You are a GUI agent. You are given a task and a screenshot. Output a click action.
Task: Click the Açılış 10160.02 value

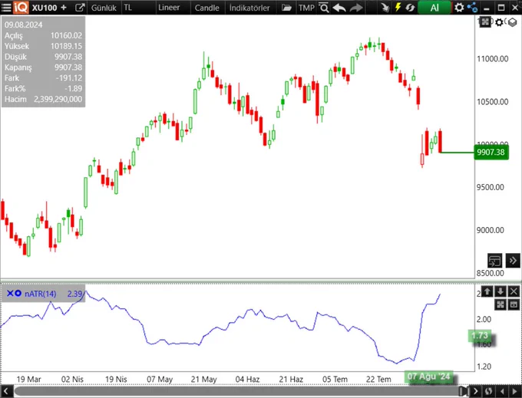(66, 35)
